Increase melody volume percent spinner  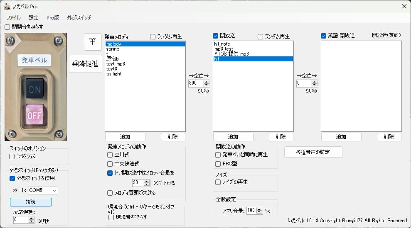point(146,181)
